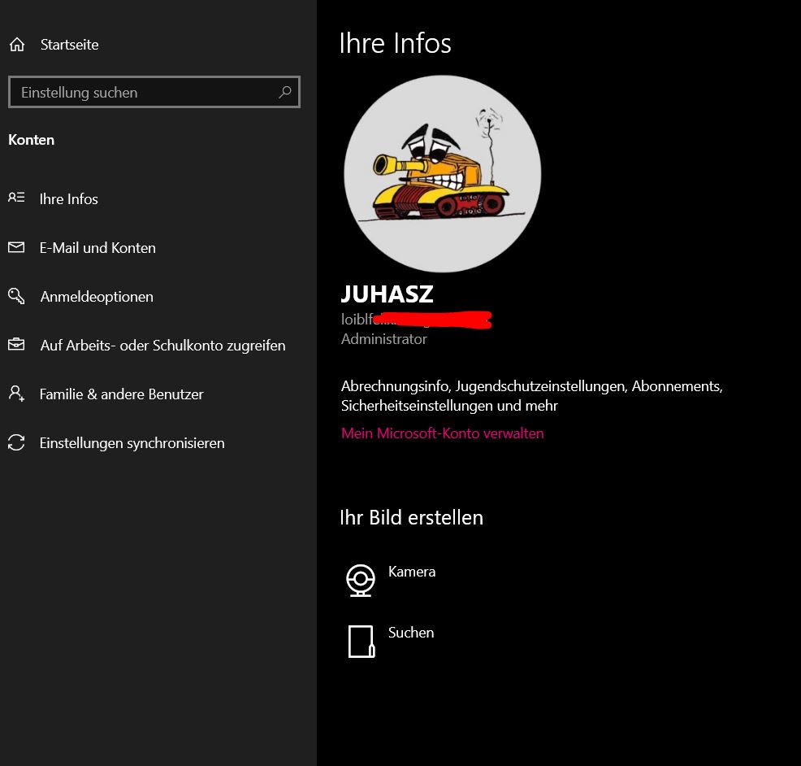Open Auf Arbeits- oder Schulkonto zugreifen
The height and width of the screenshot is (766, 801).
pos(162,346)
